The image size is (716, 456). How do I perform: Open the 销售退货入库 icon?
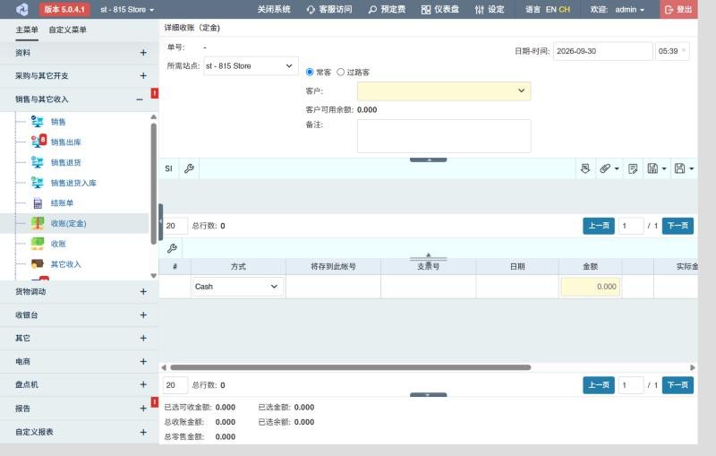point(37,182)
